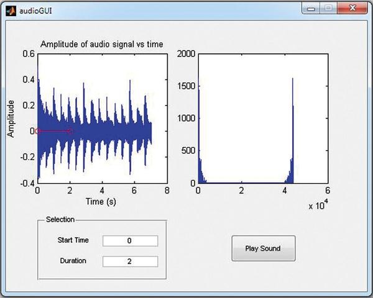Click the Play Sound button
Image resolution: width=373 pixels, height=298 pixels.
tap(264, 248)
